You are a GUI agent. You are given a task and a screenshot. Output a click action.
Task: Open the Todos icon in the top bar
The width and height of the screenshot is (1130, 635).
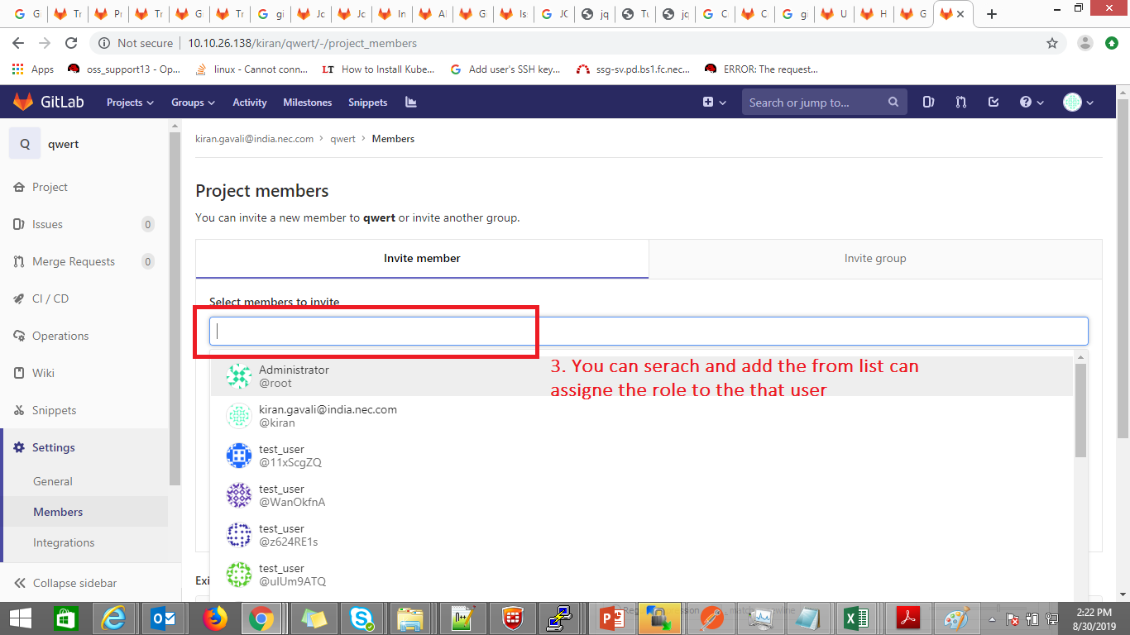coord(994,102)
